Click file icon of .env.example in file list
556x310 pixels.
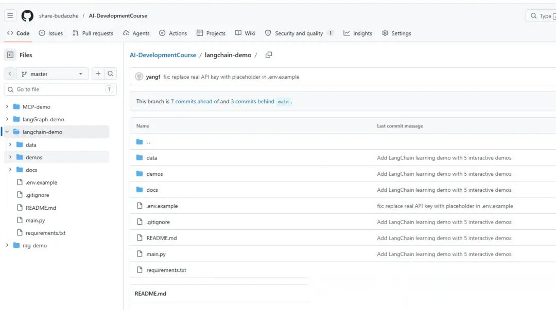[140, 206]
